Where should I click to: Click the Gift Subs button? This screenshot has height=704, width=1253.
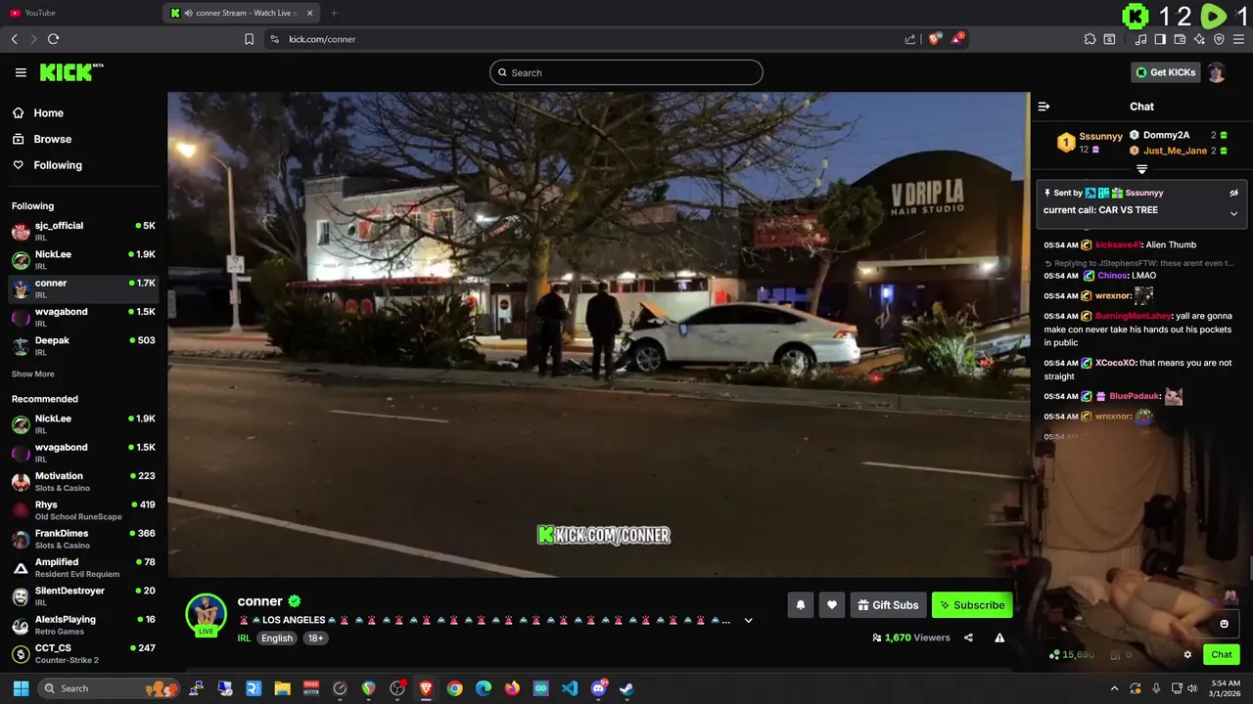[888, 605]
